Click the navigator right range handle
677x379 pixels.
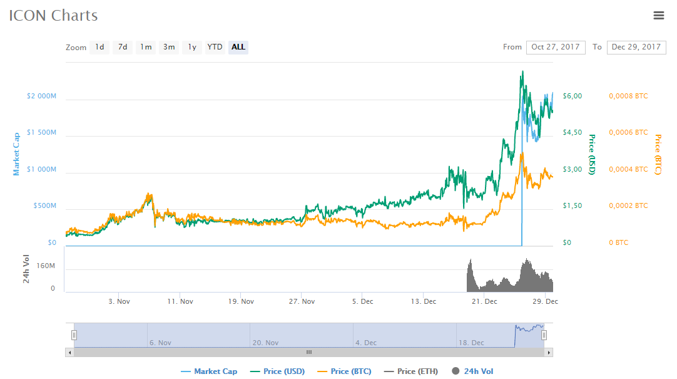pyautogui.click(x=544, y=335)
